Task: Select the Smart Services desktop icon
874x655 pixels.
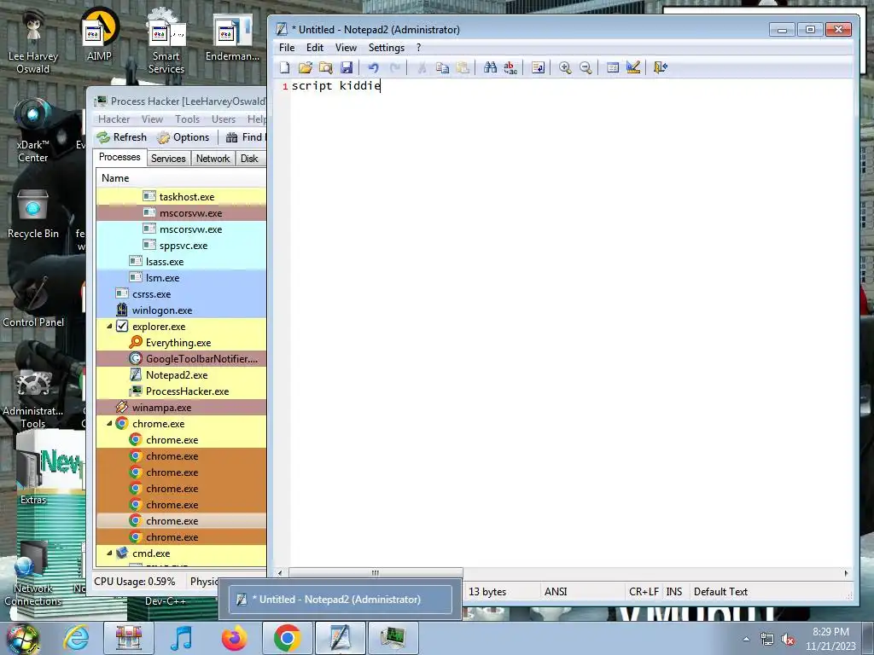Action: (166, 40)
